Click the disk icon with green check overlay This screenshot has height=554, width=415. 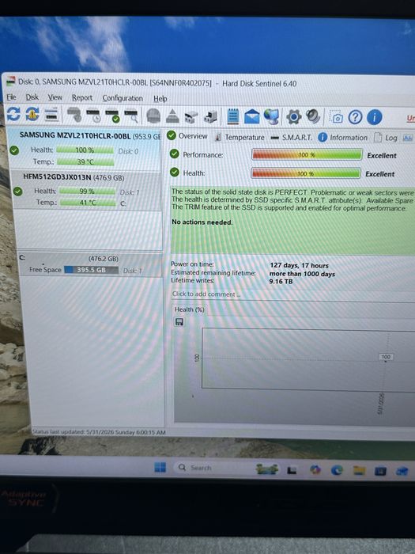pos(112,116)
